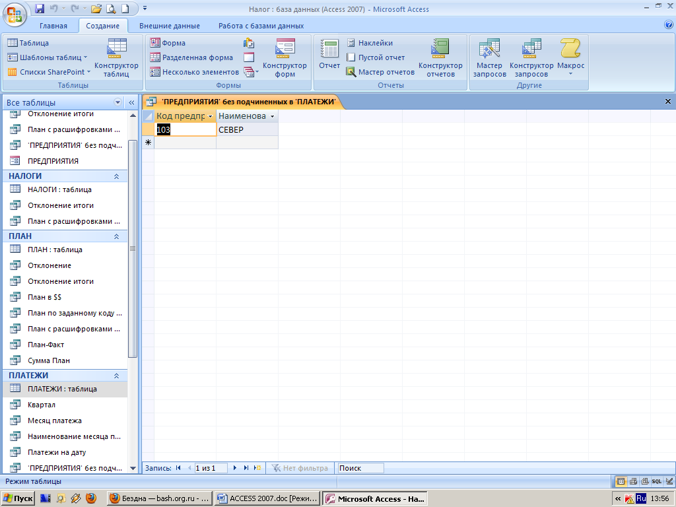The height and width of the screenshot is (507, 676).
Task: Open Firefox from the quick launch
Action: [90, 498]
